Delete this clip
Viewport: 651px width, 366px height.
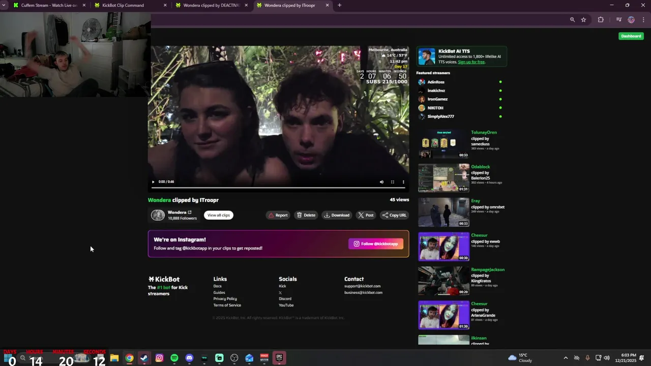coord(306,215)
